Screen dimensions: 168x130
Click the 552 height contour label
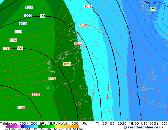click(20, 48)
